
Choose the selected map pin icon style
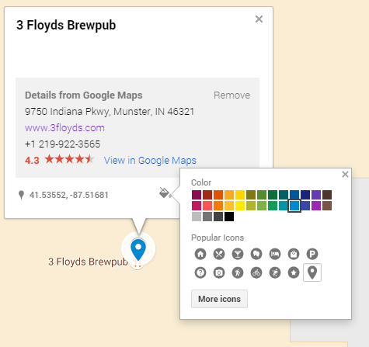[x=312, y=272]
